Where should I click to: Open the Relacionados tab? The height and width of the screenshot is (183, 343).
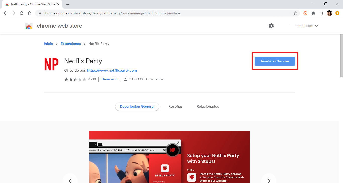click(208, 107)
